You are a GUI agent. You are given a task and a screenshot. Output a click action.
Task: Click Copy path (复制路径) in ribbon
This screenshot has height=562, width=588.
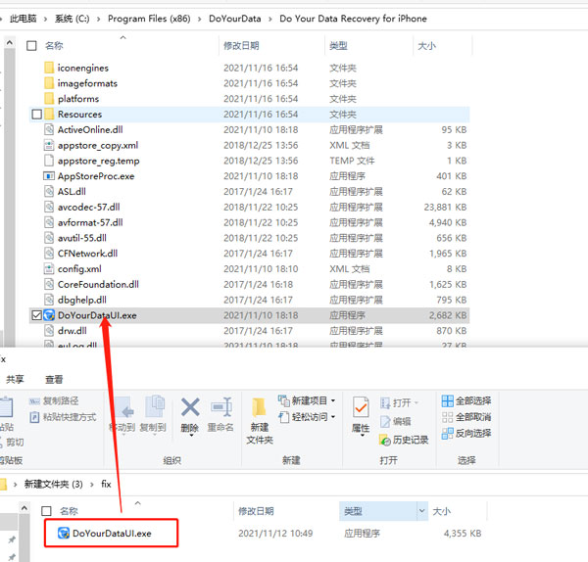54,400
